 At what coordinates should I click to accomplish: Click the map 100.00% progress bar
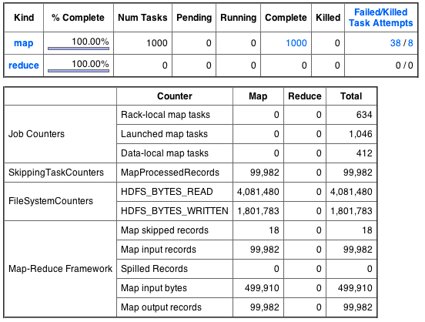click(79, 49)
